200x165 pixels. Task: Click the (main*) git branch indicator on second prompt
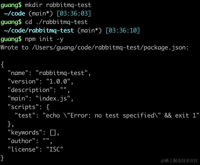click(90, 31)
